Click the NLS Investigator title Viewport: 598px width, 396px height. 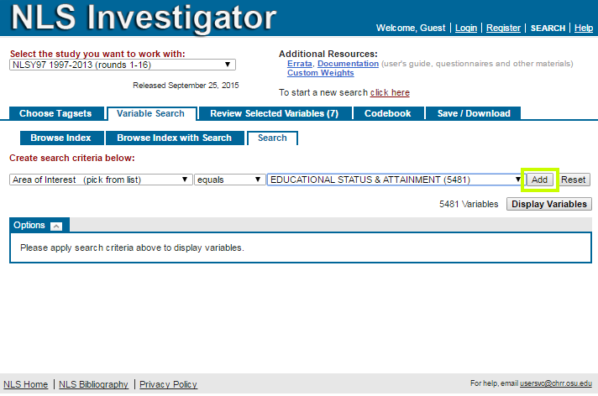(144, 17)
